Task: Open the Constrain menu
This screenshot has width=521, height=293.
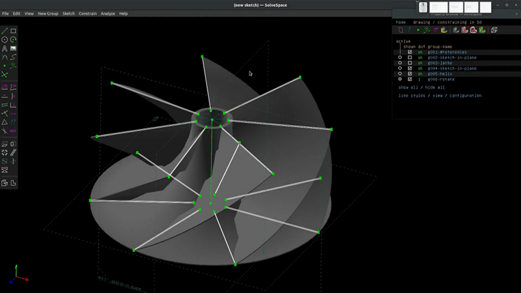Action: 88,14
